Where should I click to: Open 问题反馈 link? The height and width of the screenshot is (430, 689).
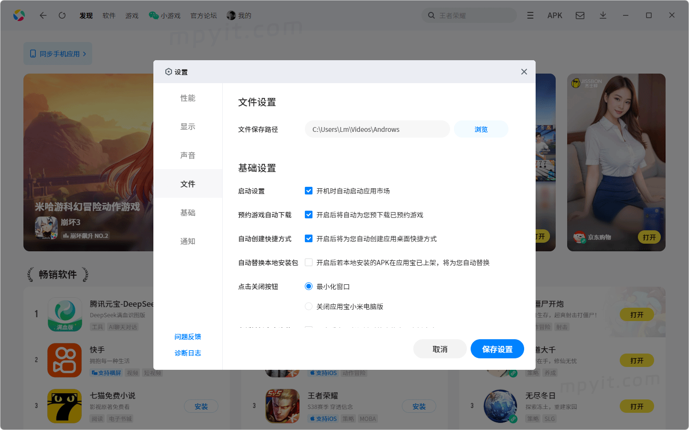click(x=188, y=337)
